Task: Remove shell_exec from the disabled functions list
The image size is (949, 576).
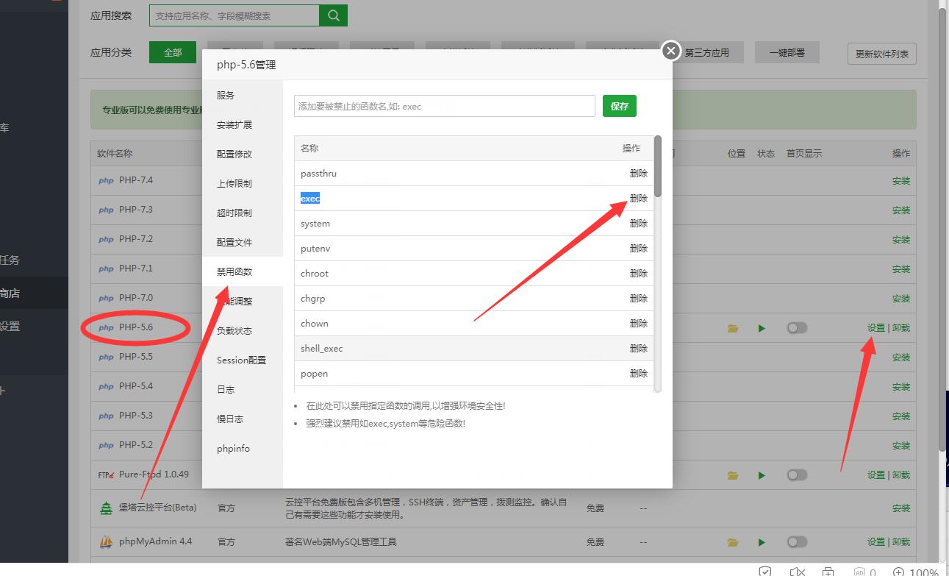Action: click(x=638, y=349)
